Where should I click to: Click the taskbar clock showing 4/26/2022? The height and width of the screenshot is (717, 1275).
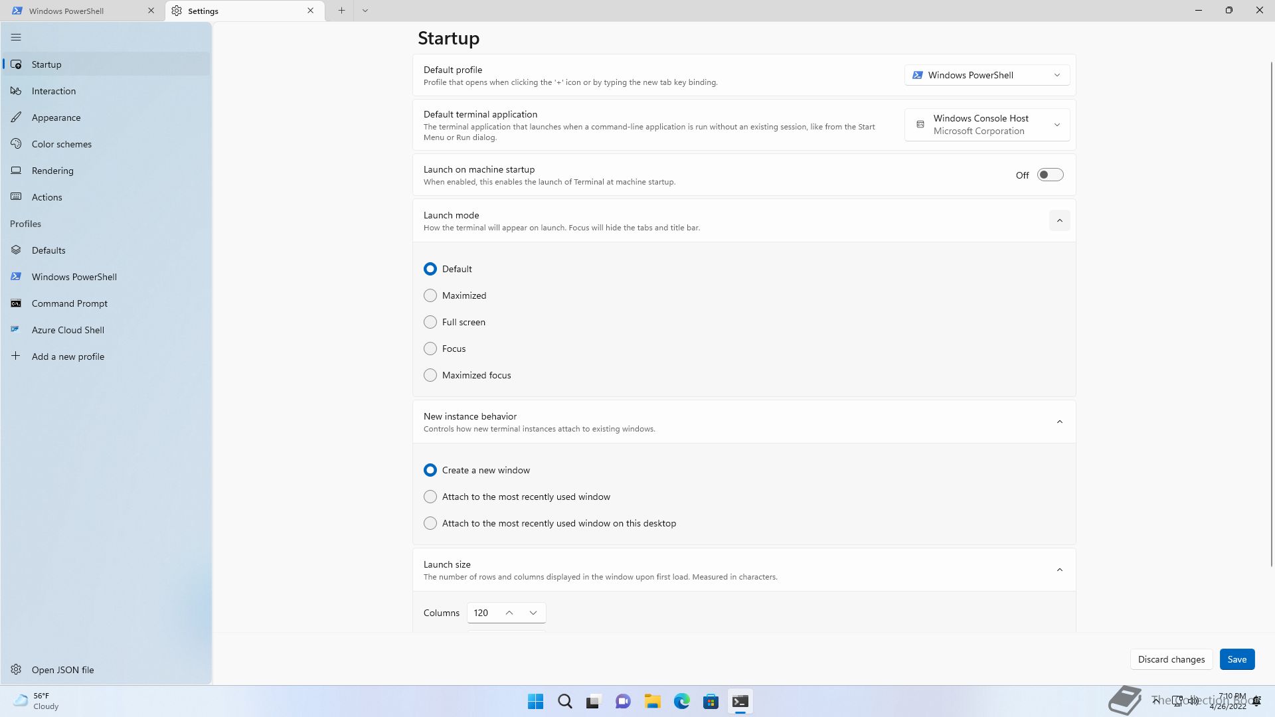pyautogui.click(x=1228, y=701)
